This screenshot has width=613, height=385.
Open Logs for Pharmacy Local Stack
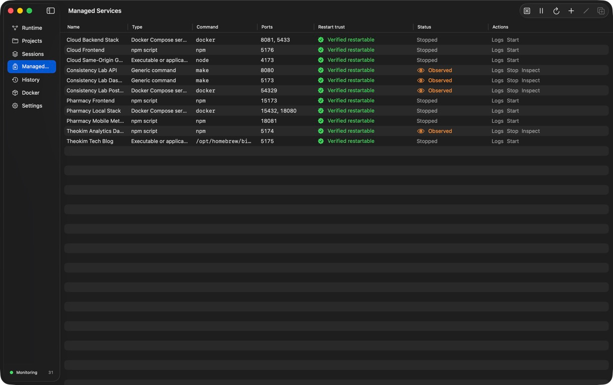(x=497, y=111)
